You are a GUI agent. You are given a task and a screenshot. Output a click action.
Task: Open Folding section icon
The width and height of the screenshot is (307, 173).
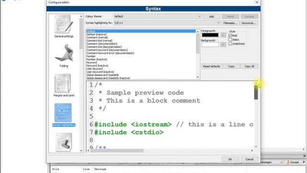[64, 56]
